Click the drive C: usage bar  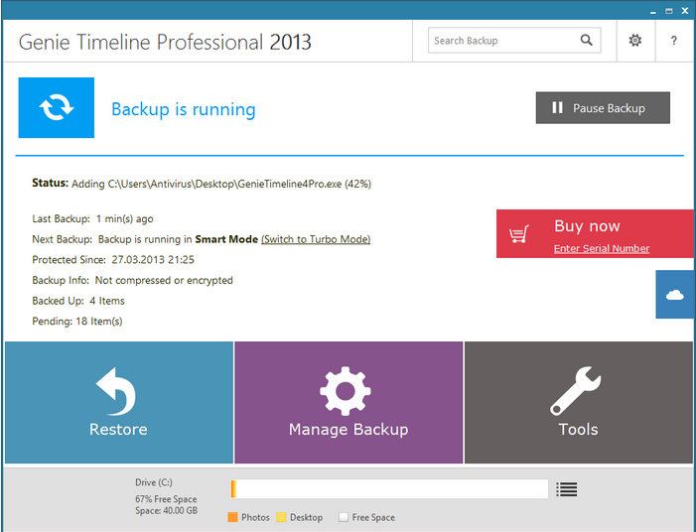(x=389, y=489)
